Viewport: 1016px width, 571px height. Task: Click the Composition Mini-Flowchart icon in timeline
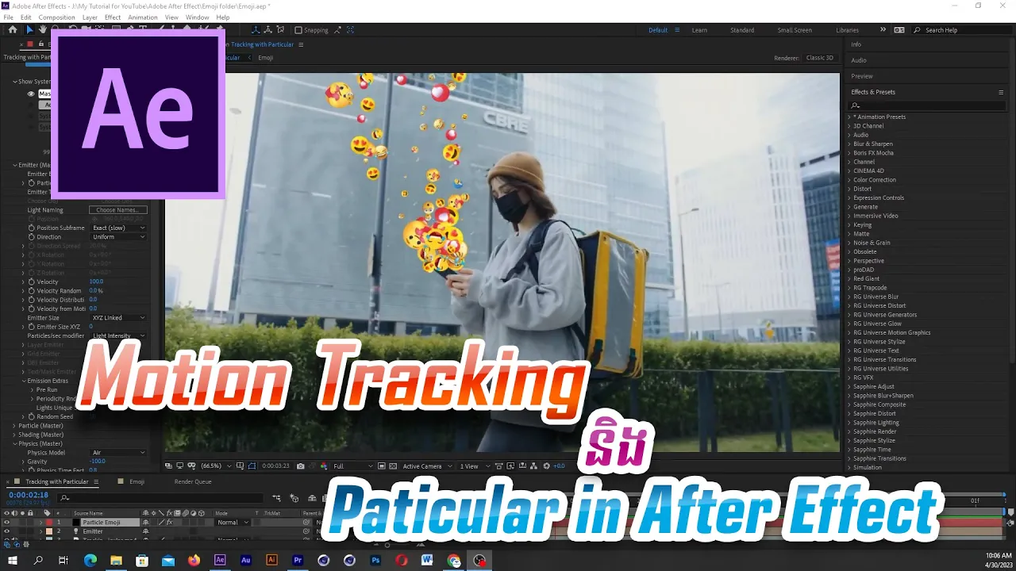tap(276, 498)
